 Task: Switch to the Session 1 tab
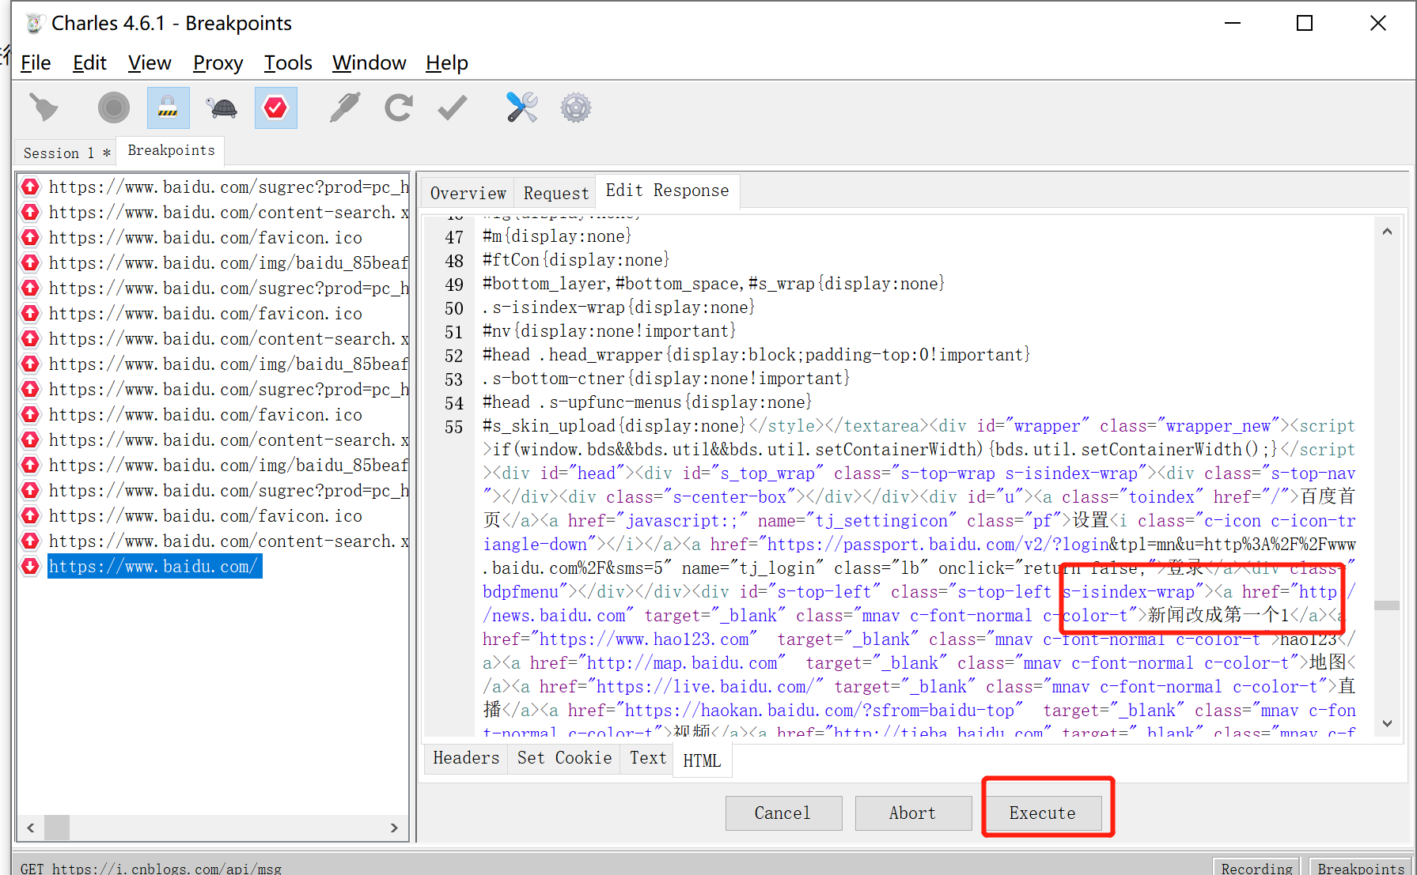pyautogui.click(x=66, y=153)
